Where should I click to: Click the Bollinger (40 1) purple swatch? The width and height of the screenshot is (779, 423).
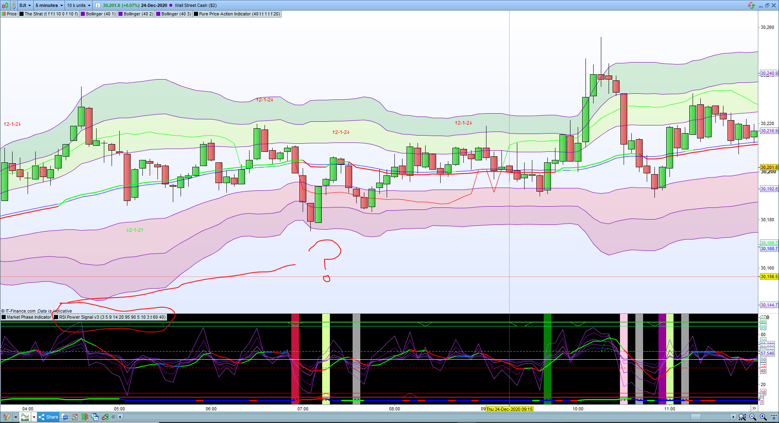(x=83, y=14)
